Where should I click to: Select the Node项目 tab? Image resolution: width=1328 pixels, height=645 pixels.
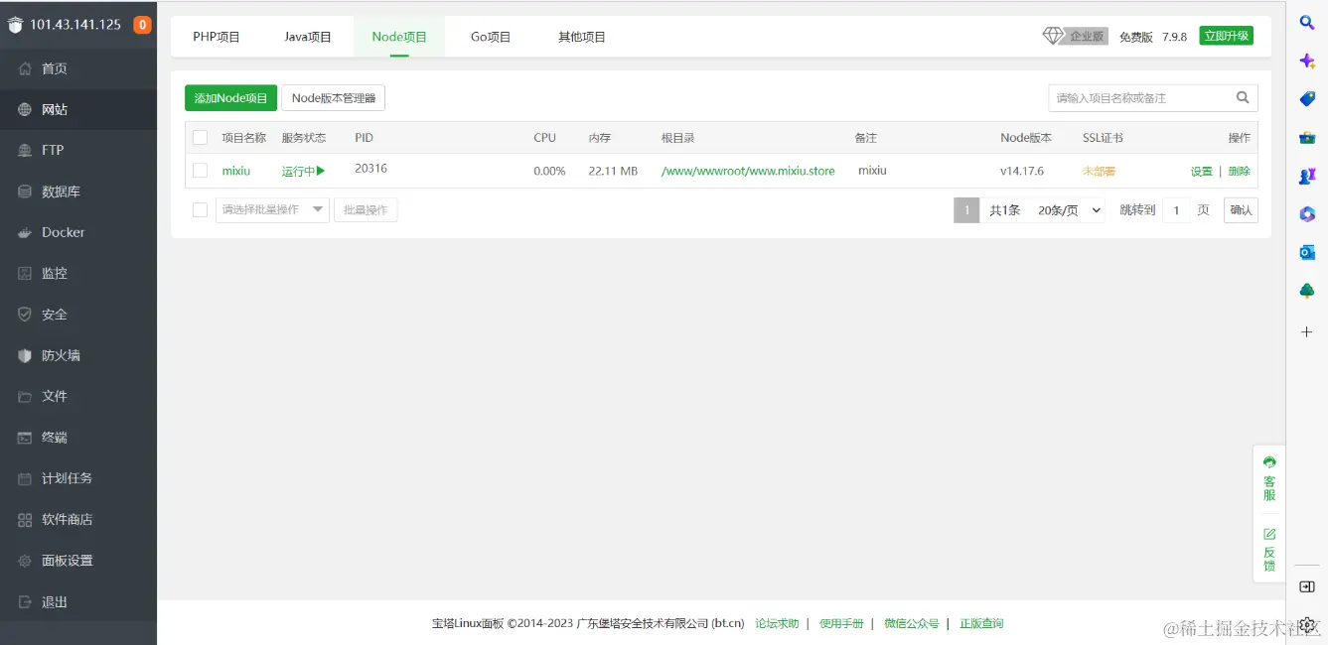399,37
